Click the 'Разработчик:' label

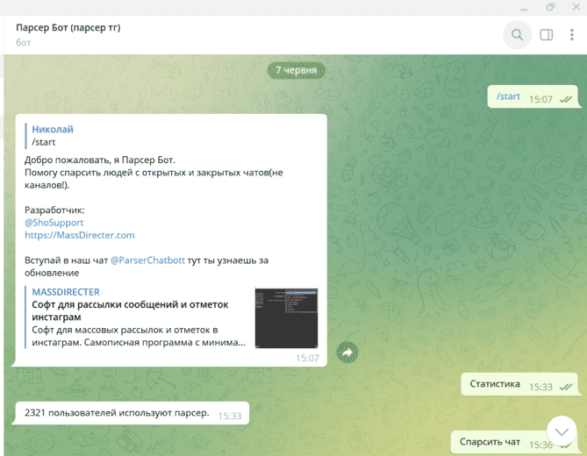coord(54,210)
